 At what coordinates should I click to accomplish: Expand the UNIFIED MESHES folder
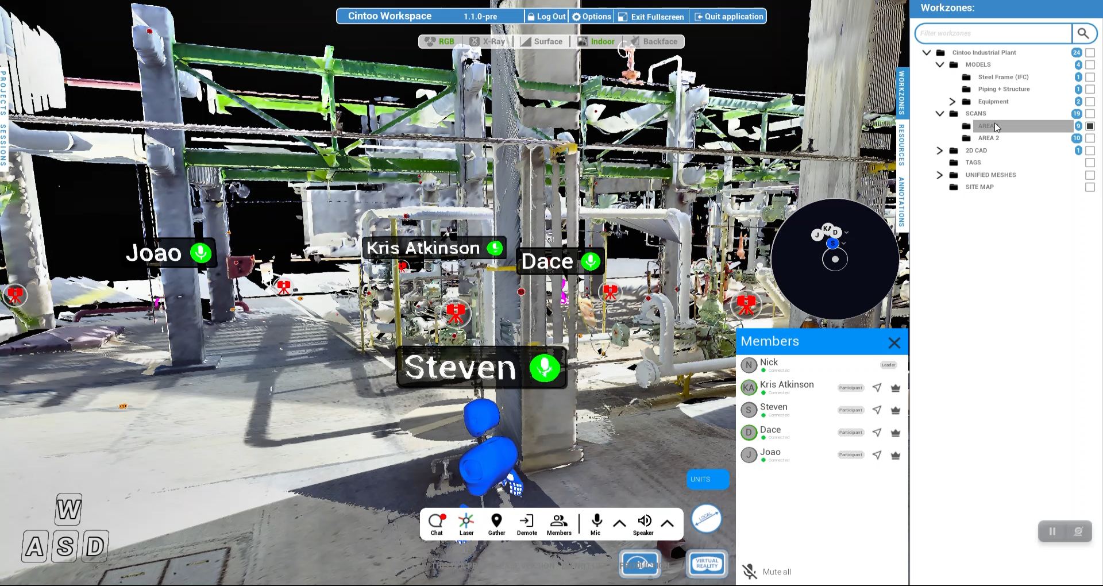pos(939,175)
